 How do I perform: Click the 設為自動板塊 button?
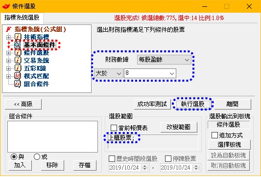(229, 155)
